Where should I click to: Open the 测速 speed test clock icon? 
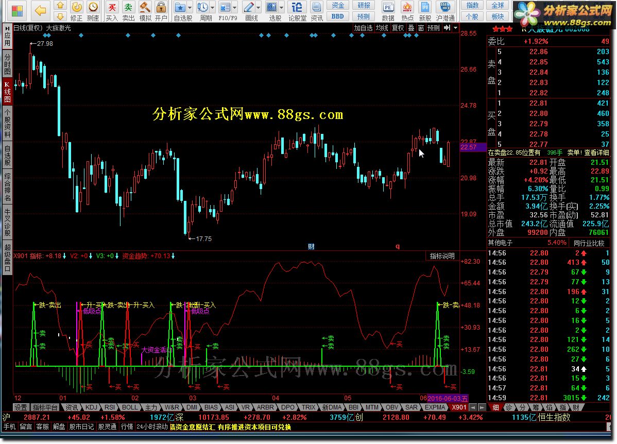coord(93,11)
